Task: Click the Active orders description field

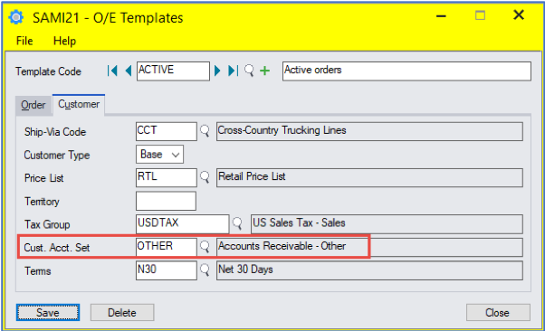Action: [x=406, y=71]
